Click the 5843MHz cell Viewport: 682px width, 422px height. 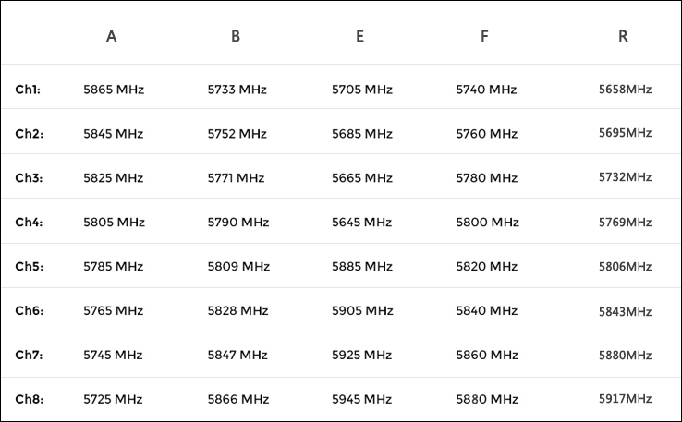[x=625, y=311]
